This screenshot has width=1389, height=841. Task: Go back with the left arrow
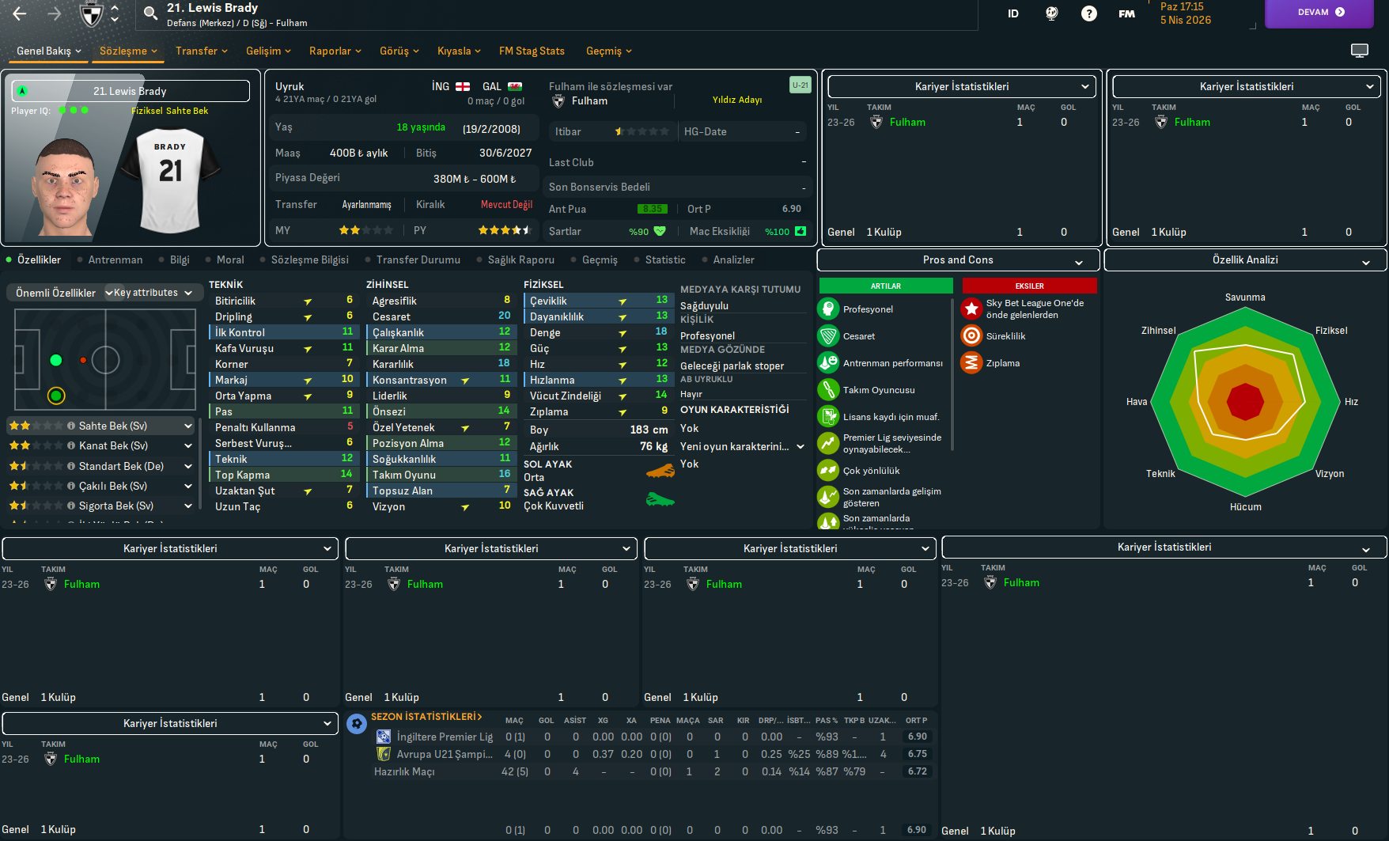tap(20, 13)
